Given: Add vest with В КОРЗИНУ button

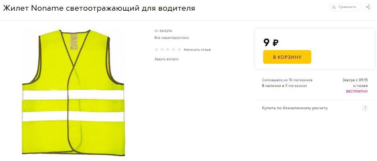Looking at the screenshot, I should 287,57.
